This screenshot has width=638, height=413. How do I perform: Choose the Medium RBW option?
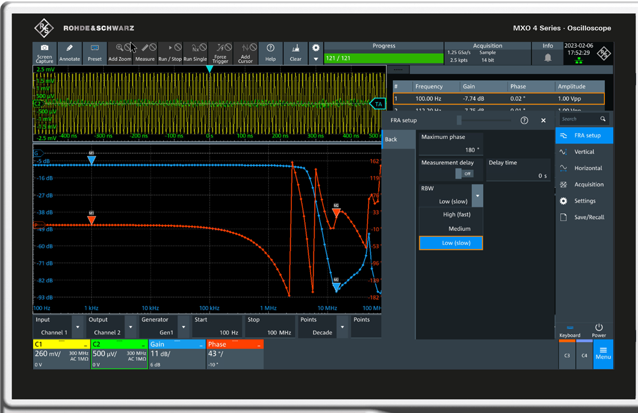pyautogui.click(x=459, y=229)
